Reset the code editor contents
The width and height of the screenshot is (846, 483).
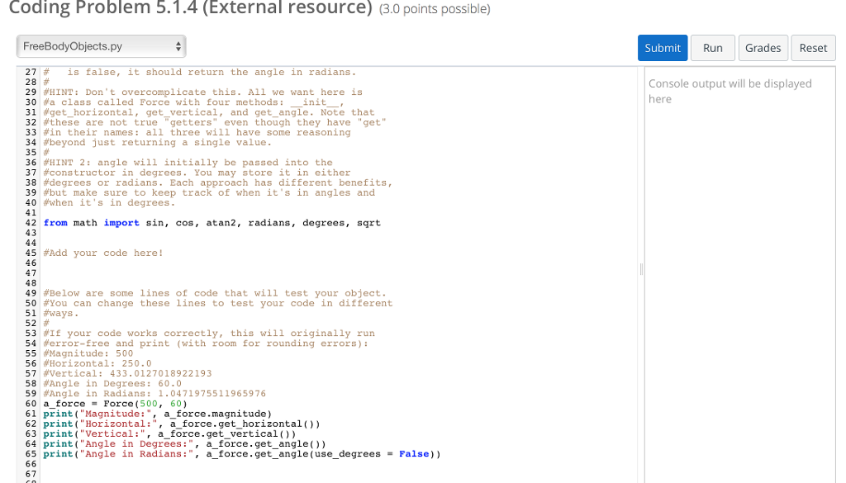tap(813, 48)
